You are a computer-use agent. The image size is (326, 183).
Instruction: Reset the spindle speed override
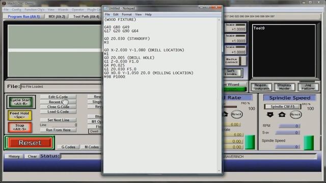point(295,114)
